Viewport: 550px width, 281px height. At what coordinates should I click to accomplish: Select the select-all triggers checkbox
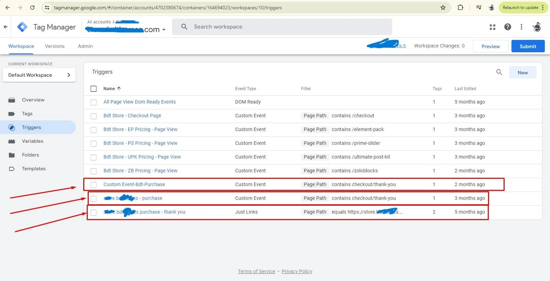pyautogui.click(x=94, y=89)
